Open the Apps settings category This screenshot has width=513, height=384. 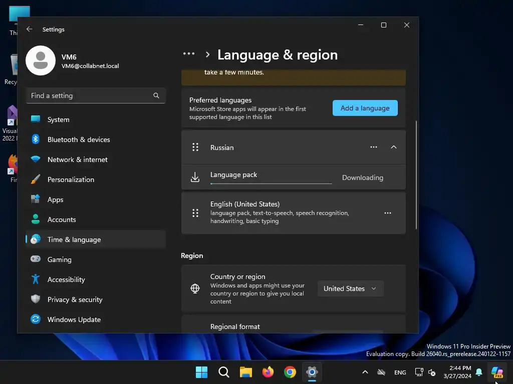(x=96, y=199)
